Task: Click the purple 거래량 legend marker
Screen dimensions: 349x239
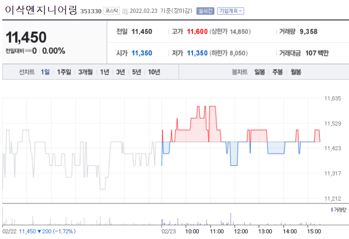Action: click(x=332, y=210)
